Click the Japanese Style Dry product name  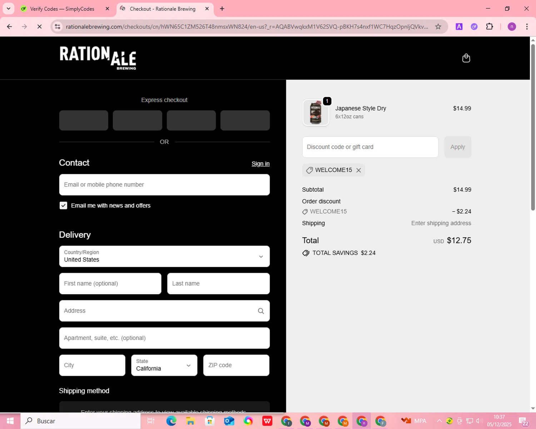(x=361, y=108)
